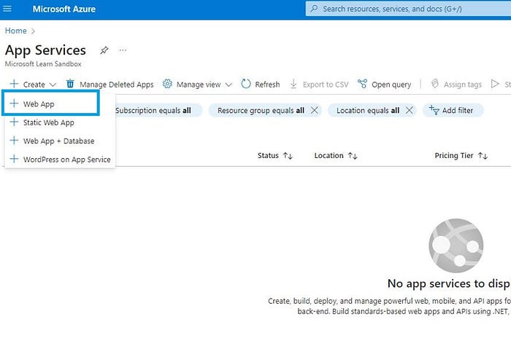This screenshot has width=511, height=338.
Task: Click the Refresh circular arrow icon
Action: coord(246,84)
